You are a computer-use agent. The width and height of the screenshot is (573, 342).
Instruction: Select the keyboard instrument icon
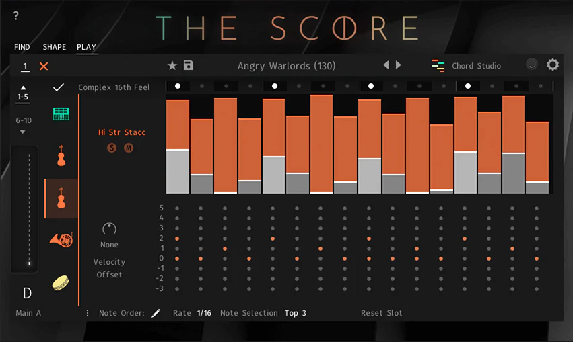point(61,114)
